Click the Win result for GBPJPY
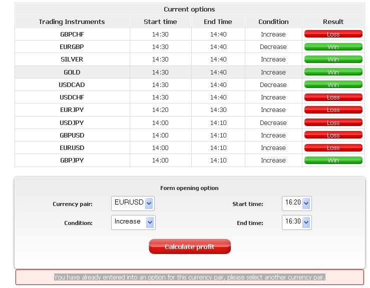This screenshot has width=370, height=288. [x=333, y=160]
